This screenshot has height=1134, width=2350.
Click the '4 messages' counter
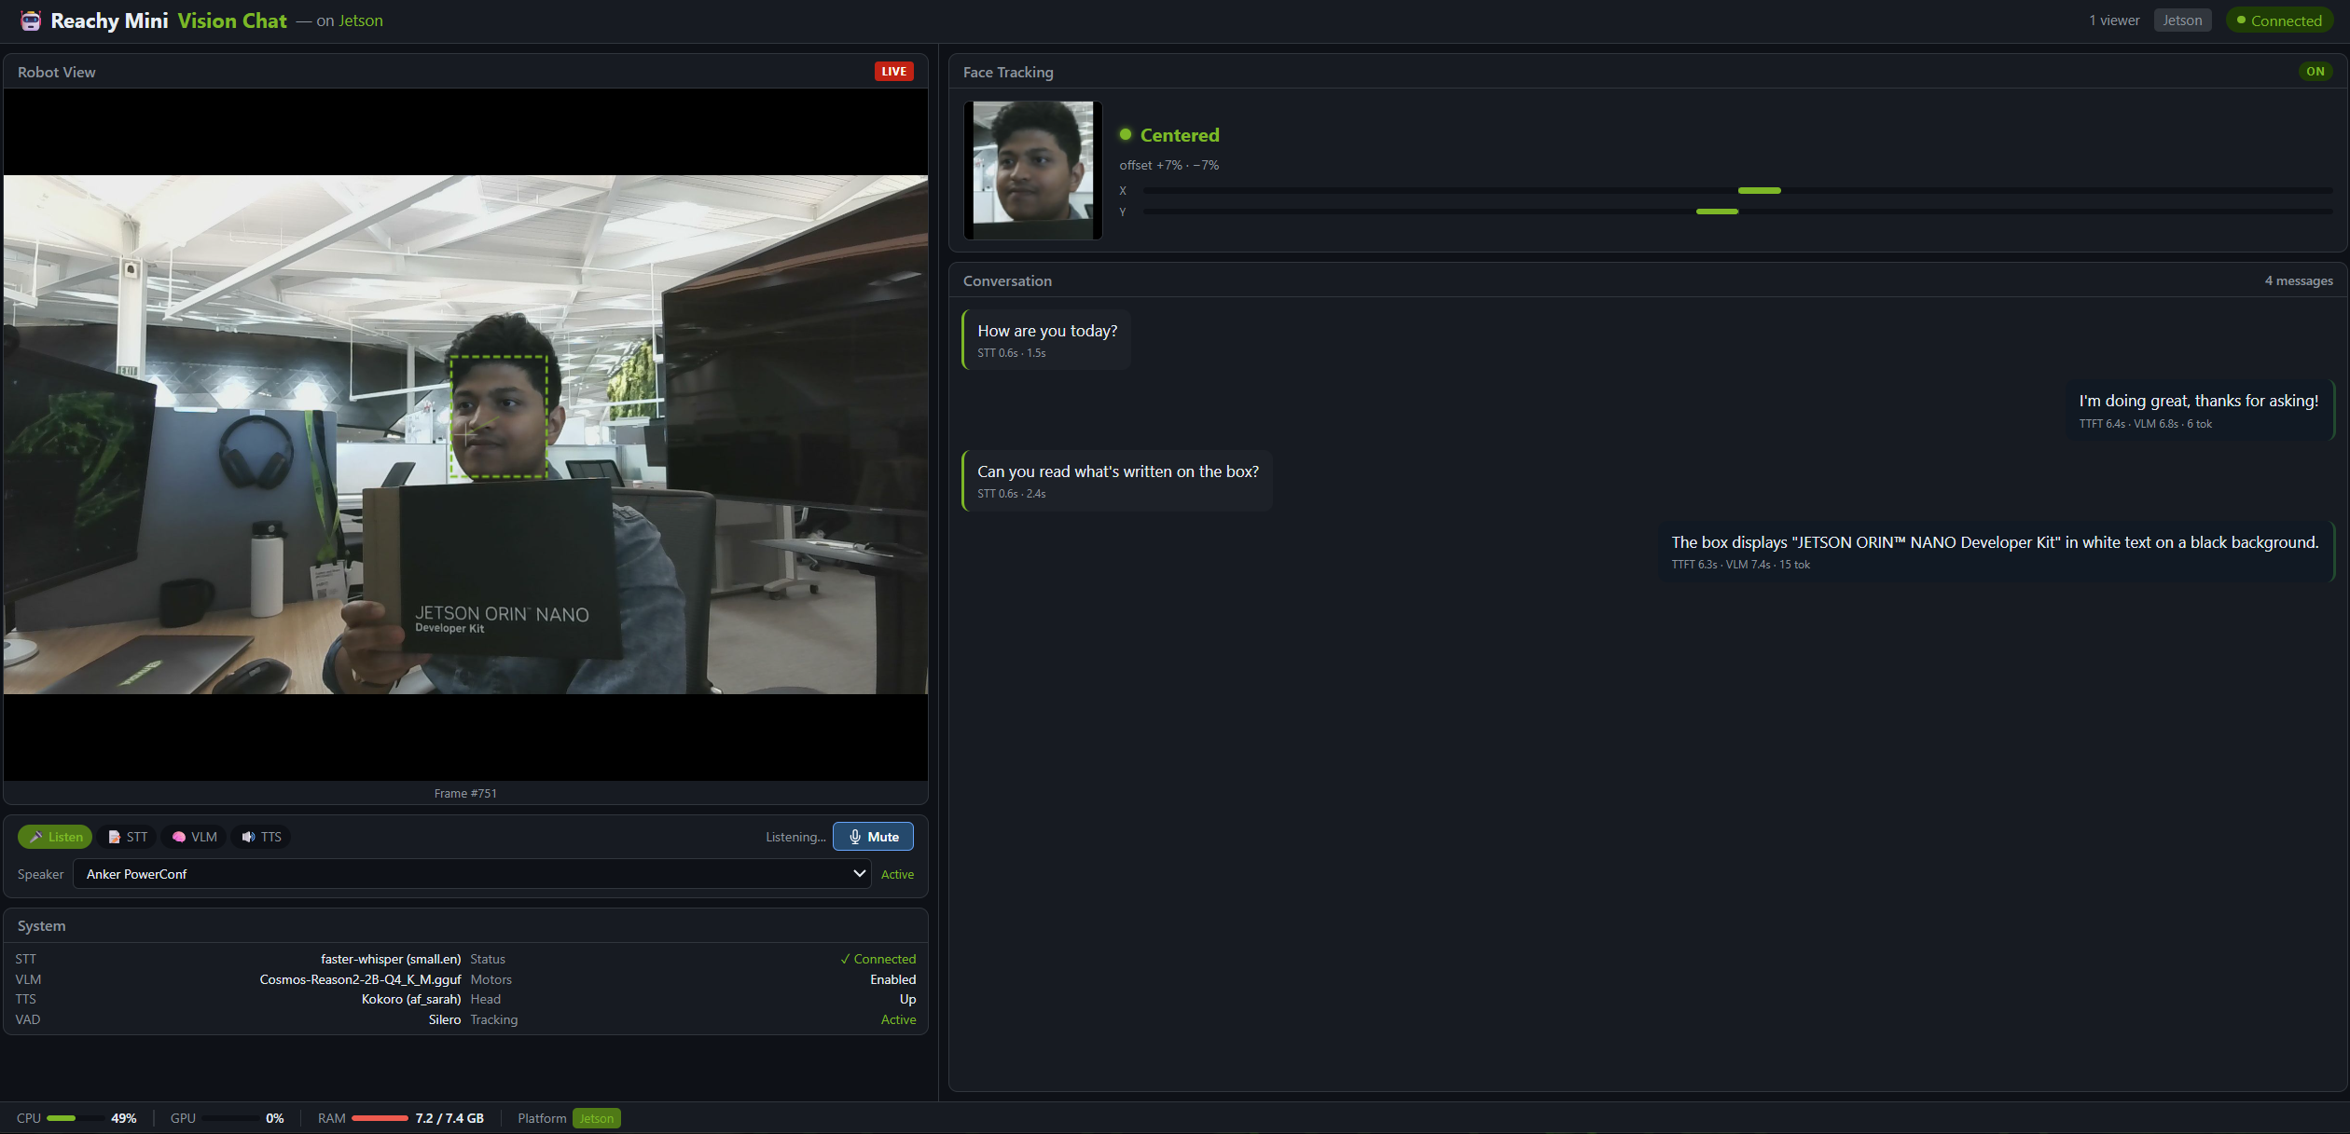click(x=2299, y=281)
